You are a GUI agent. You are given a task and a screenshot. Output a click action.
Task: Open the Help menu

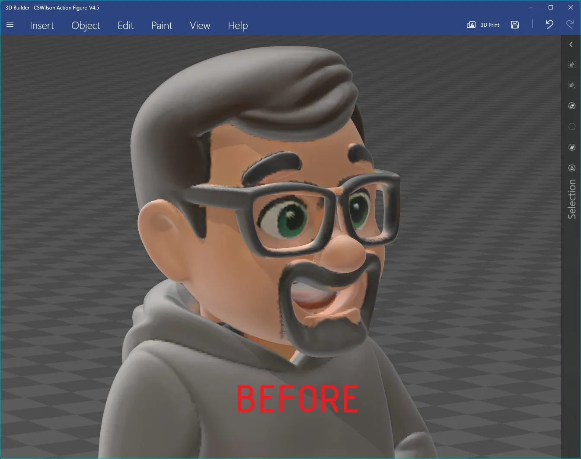pyautogui.click(x=237, y=25)
